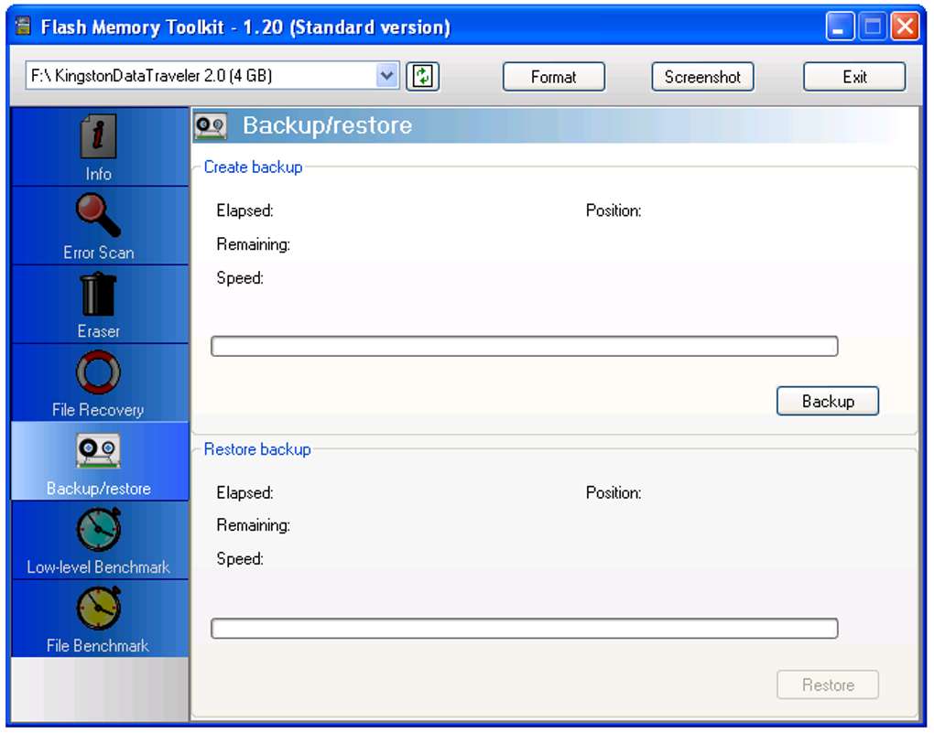Open the Low-level Benchmark stopwatch icon
This screenshot has width=934, height=733.
[98, 529]
